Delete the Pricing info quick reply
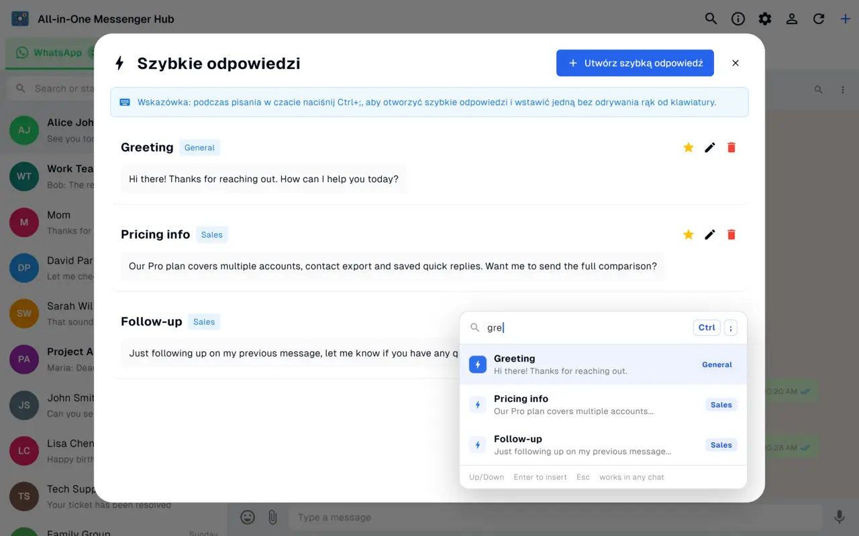Viewport: 859px width, 536px height. [731, 234]
